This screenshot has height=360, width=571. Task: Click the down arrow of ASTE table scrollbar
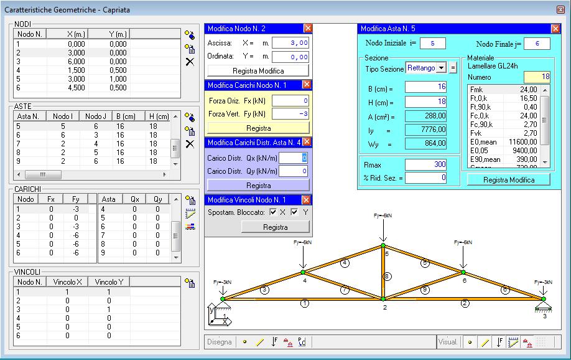click(175, 164)
